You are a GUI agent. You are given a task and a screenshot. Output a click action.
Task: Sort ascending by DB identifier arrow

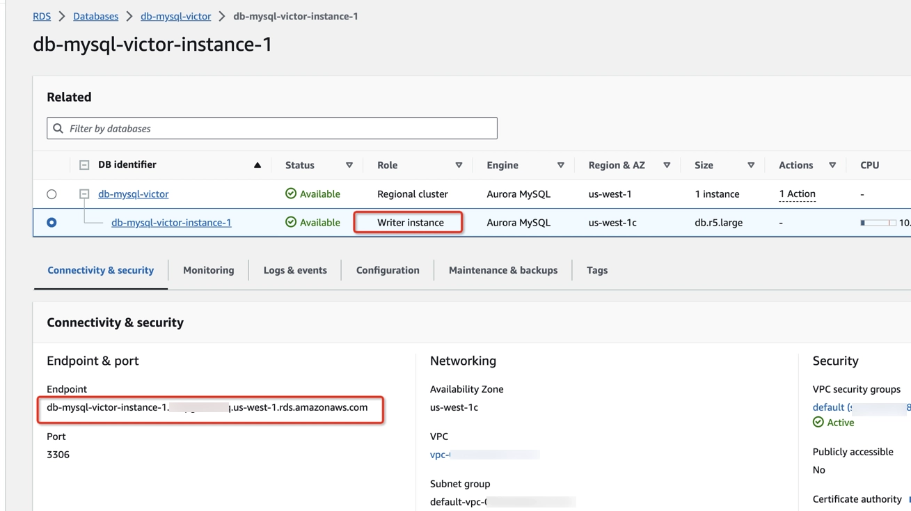[x=258, y=165]
